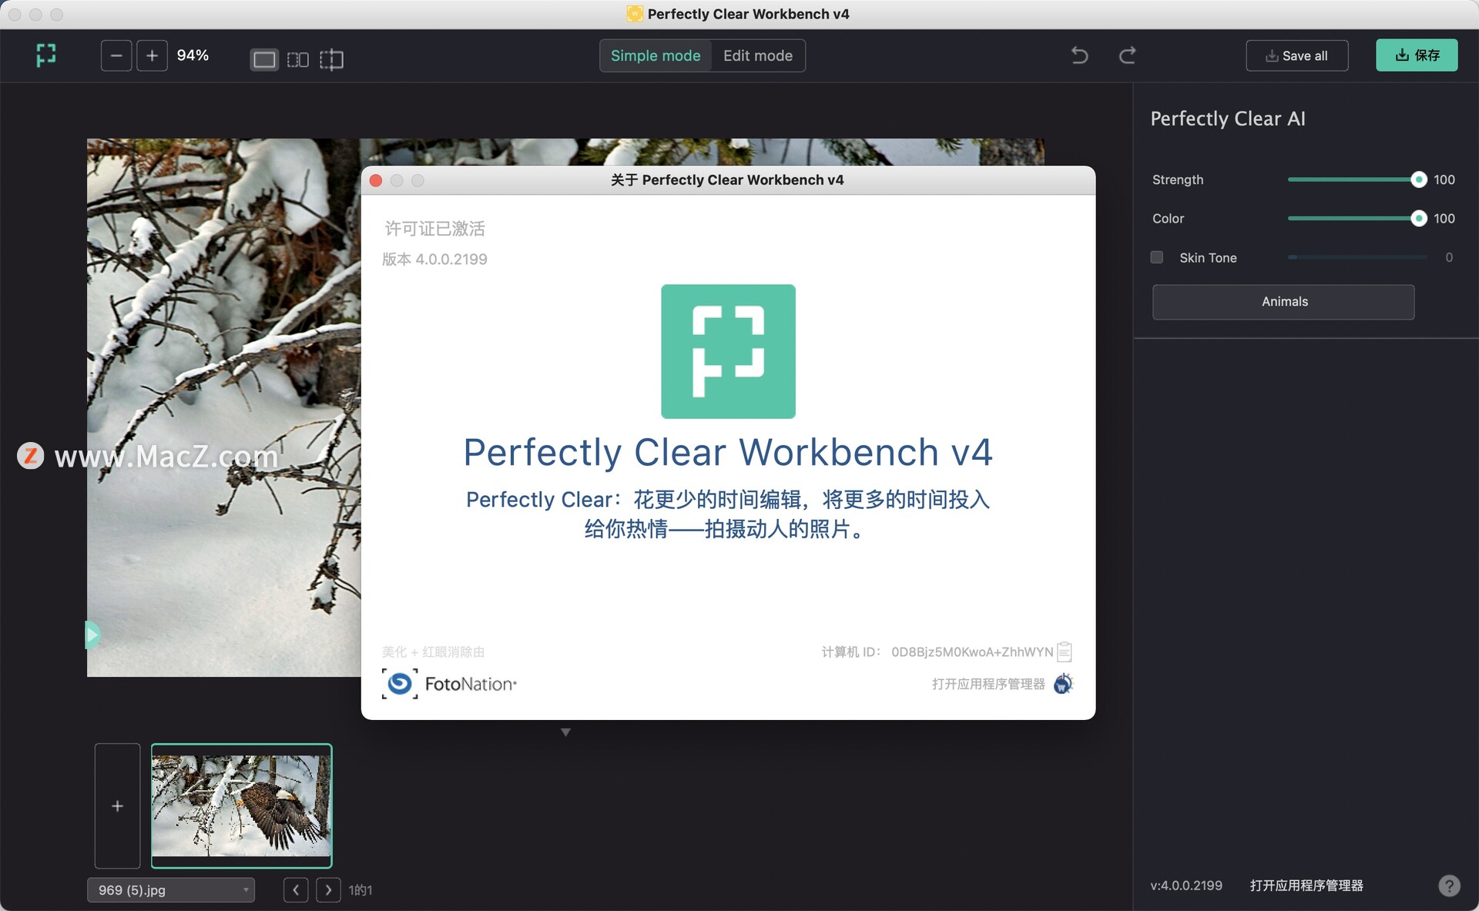Click version text 版本 4.0.0.2199
Screen dimensions: 1479x911
[434, 260]
